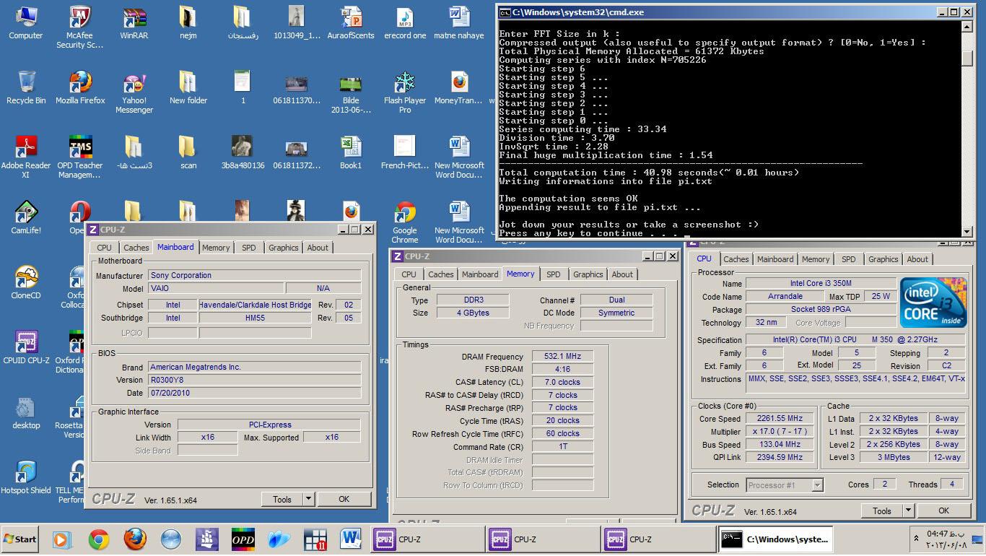Select CPU tab in Memory CPU-Z window
Image resolution: width=986 pixels, height=556 pixels.
409,274
